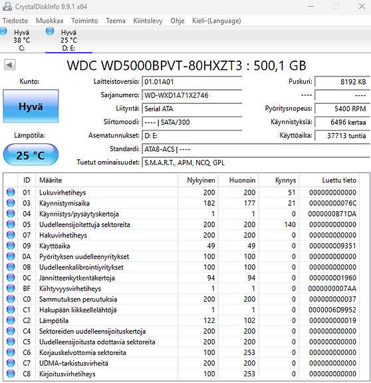Click the Standardi field ATA8-ACS
Viewport: 371px width, 383px height.
tap(256, 149)
